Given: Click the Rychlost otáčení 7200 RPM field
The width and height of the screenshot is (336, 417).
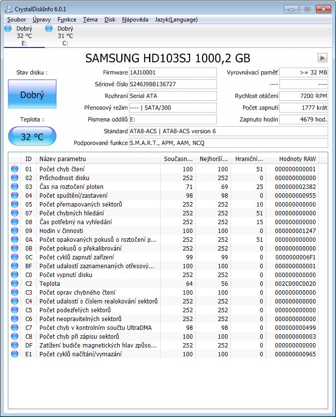Looking at the screenshot, I should [x=304, y=96].
